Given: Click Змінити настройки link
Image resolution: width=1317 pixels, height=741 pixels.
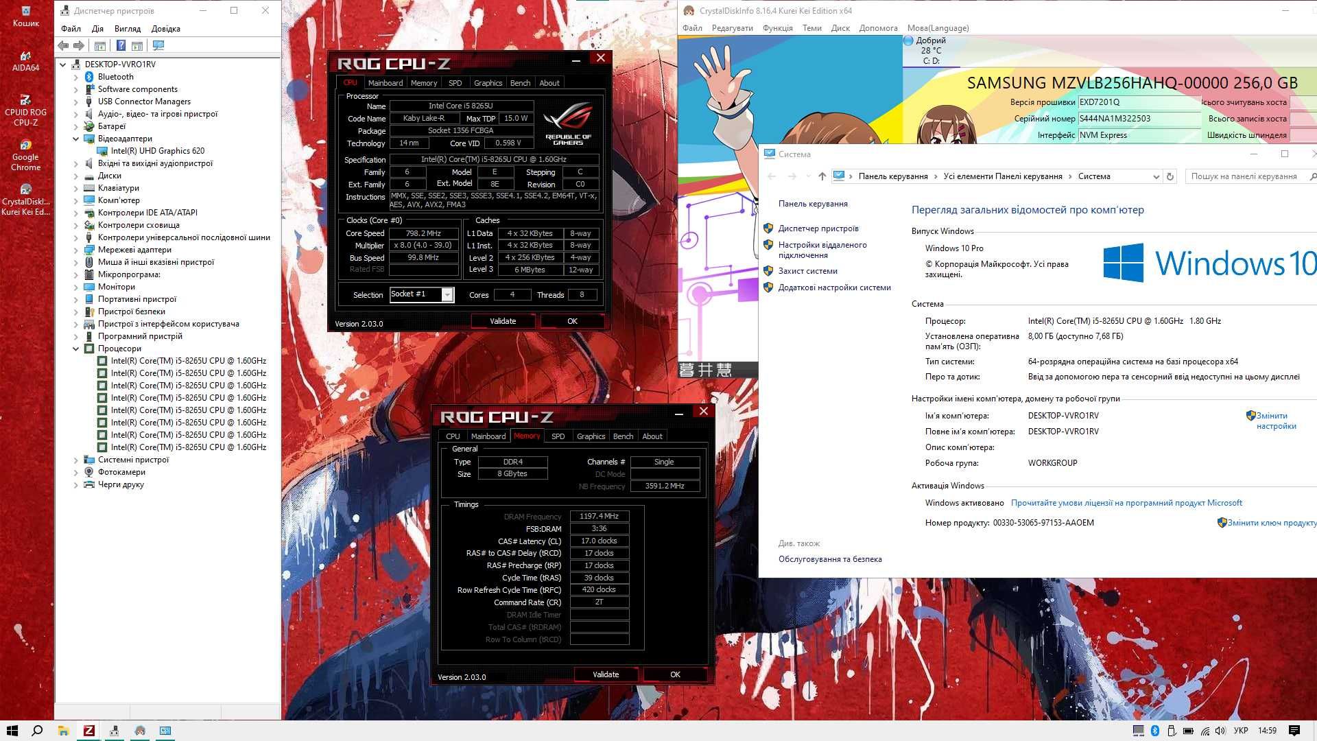Looking at the screenshot, I should 1276,421.
